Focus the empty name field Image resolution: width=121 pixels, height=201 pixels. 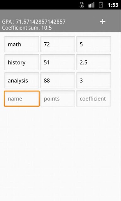(22, 99)
